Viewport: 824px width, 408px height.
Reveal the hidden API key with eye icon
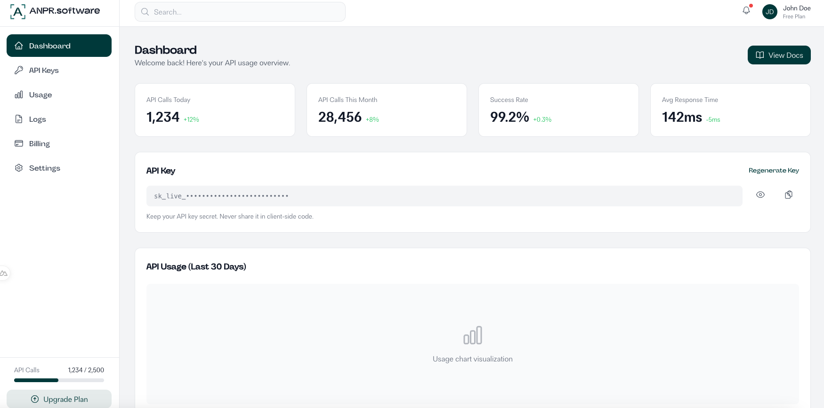coord(760,195)
